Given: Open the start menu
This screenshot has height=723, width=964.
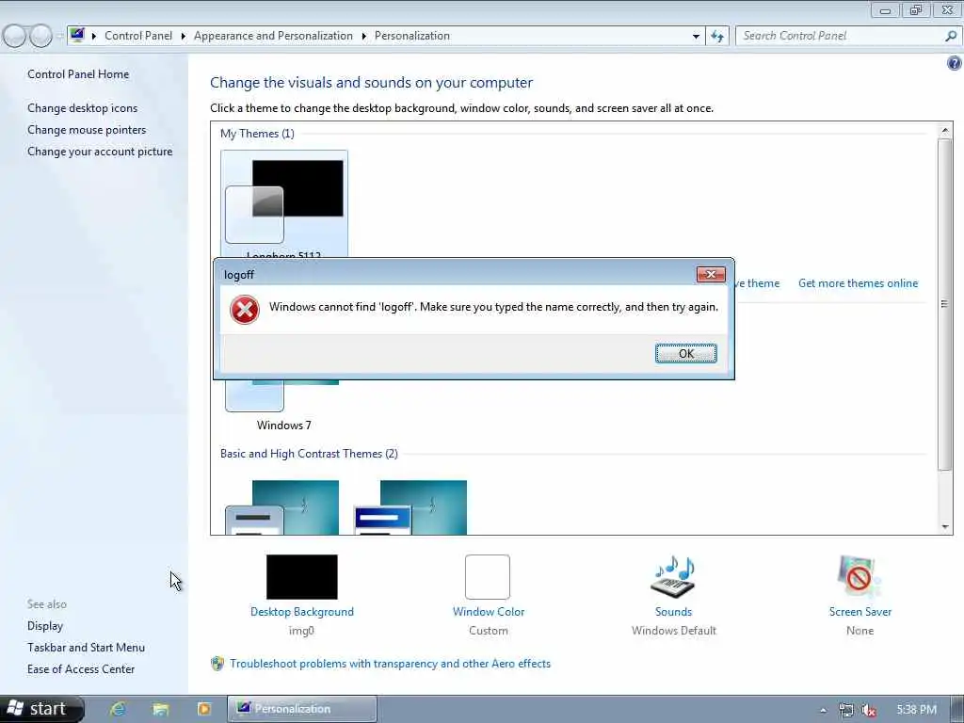Looking at the screenshot, I should point(40,709).
